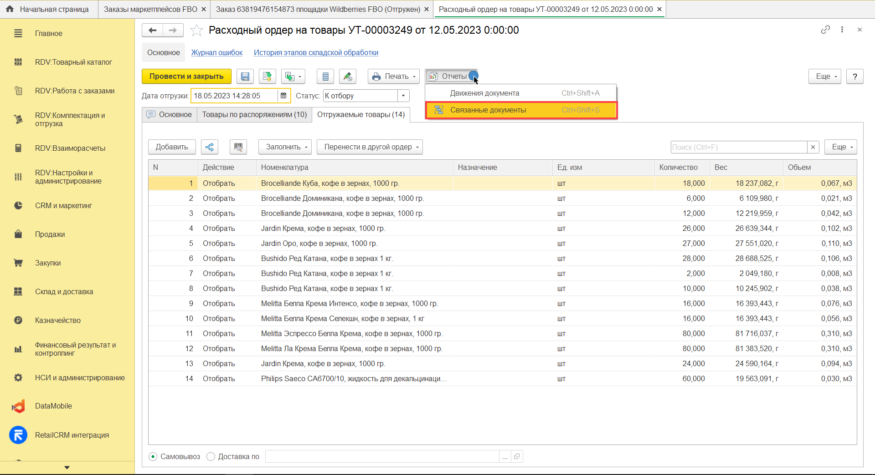The width and height of the screenshot is (875, 475).
Task: Expand the Статус dropdown list
Action: point(403,96)
